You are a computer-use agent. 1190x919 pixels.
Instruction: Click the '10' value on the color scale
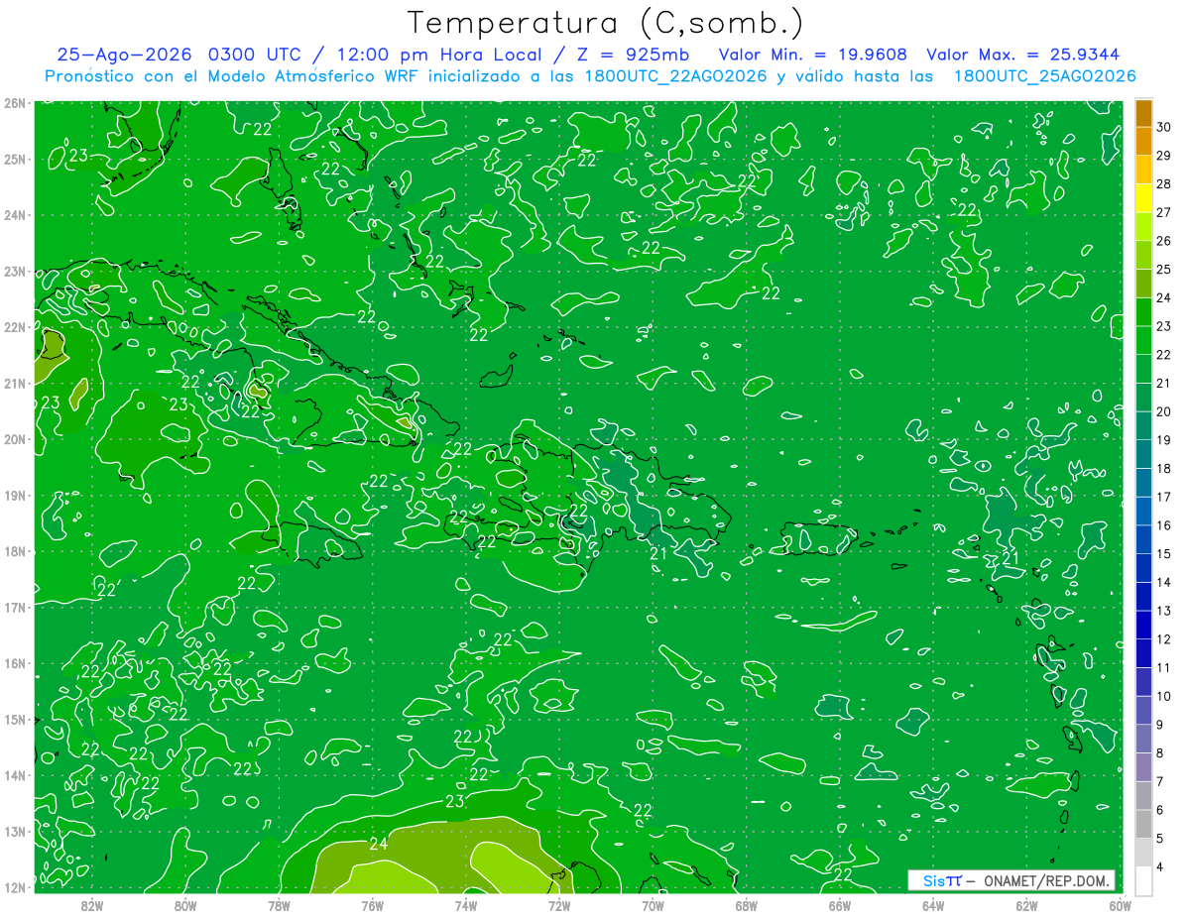[1164, 696]
